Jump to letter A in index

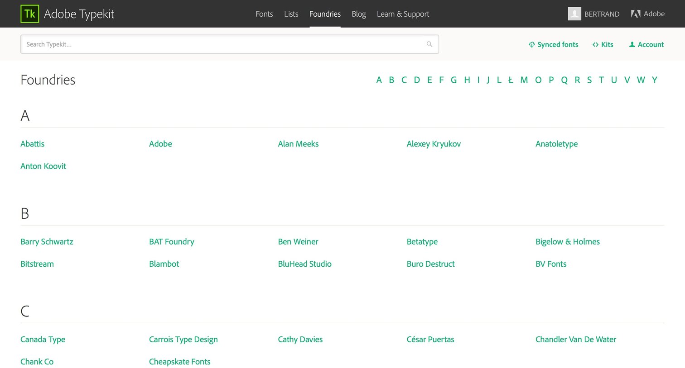(379, 80)
